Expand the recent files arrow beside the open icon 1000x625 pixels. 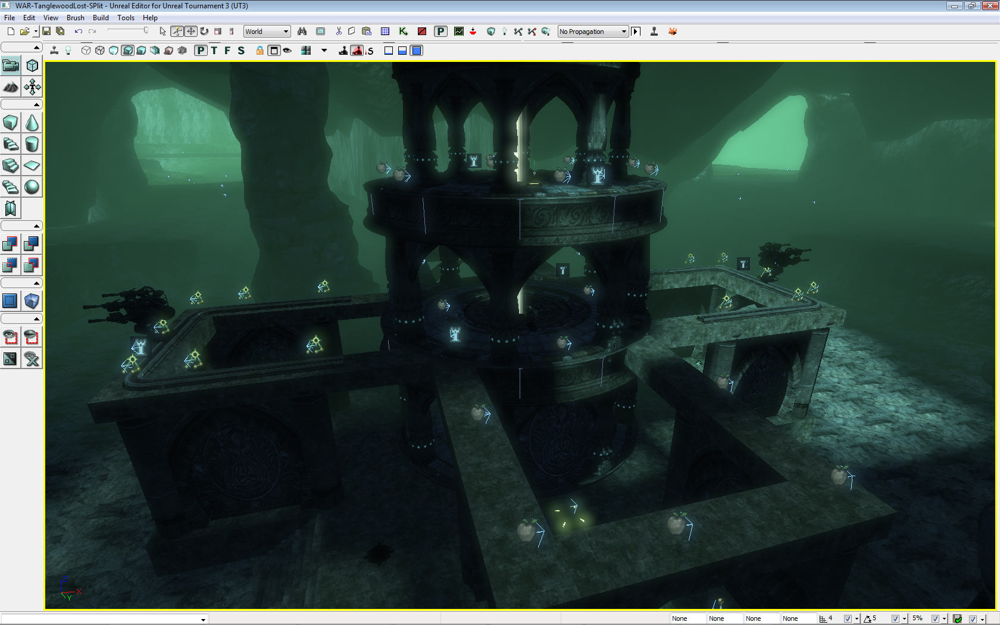36,32
